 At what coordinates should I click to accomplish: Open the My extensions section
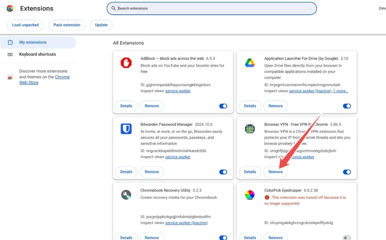(x=38, y=42)
